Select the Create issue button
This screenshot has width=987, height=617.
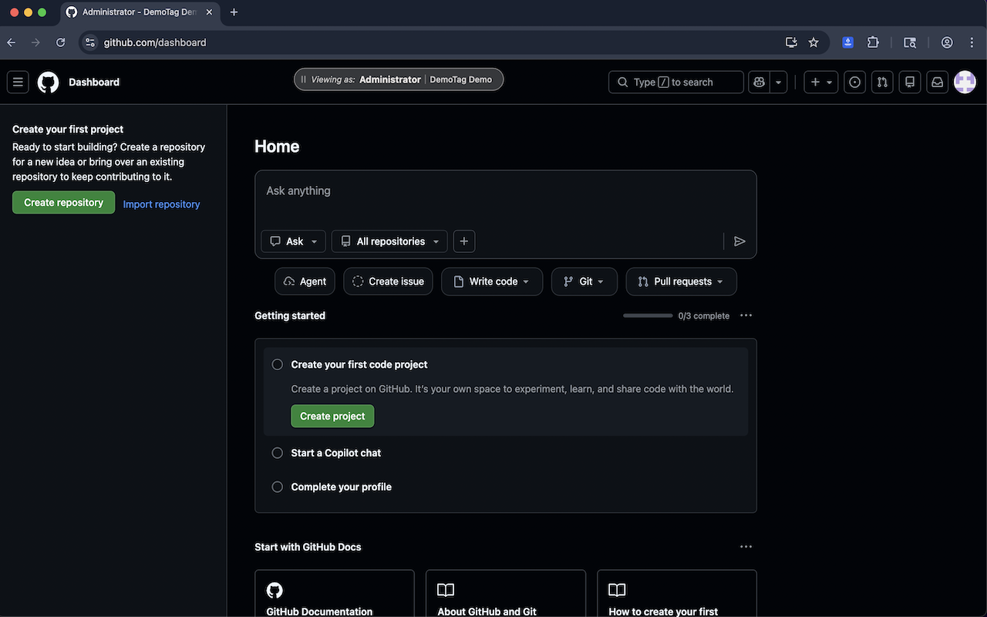click(x=389, y=282)
